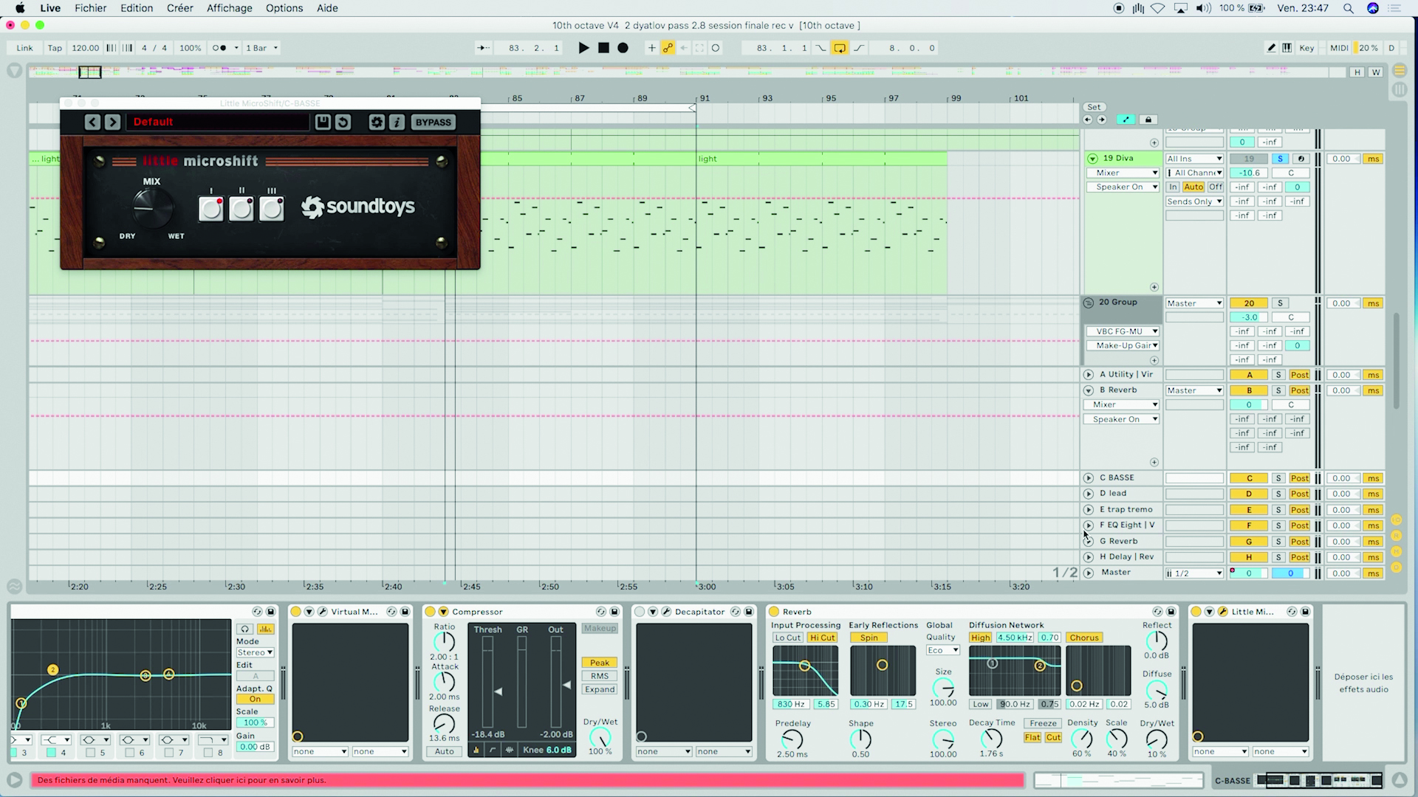Open the Options menu
This screenshot has width=1418, height=797.
coord(284,8)
